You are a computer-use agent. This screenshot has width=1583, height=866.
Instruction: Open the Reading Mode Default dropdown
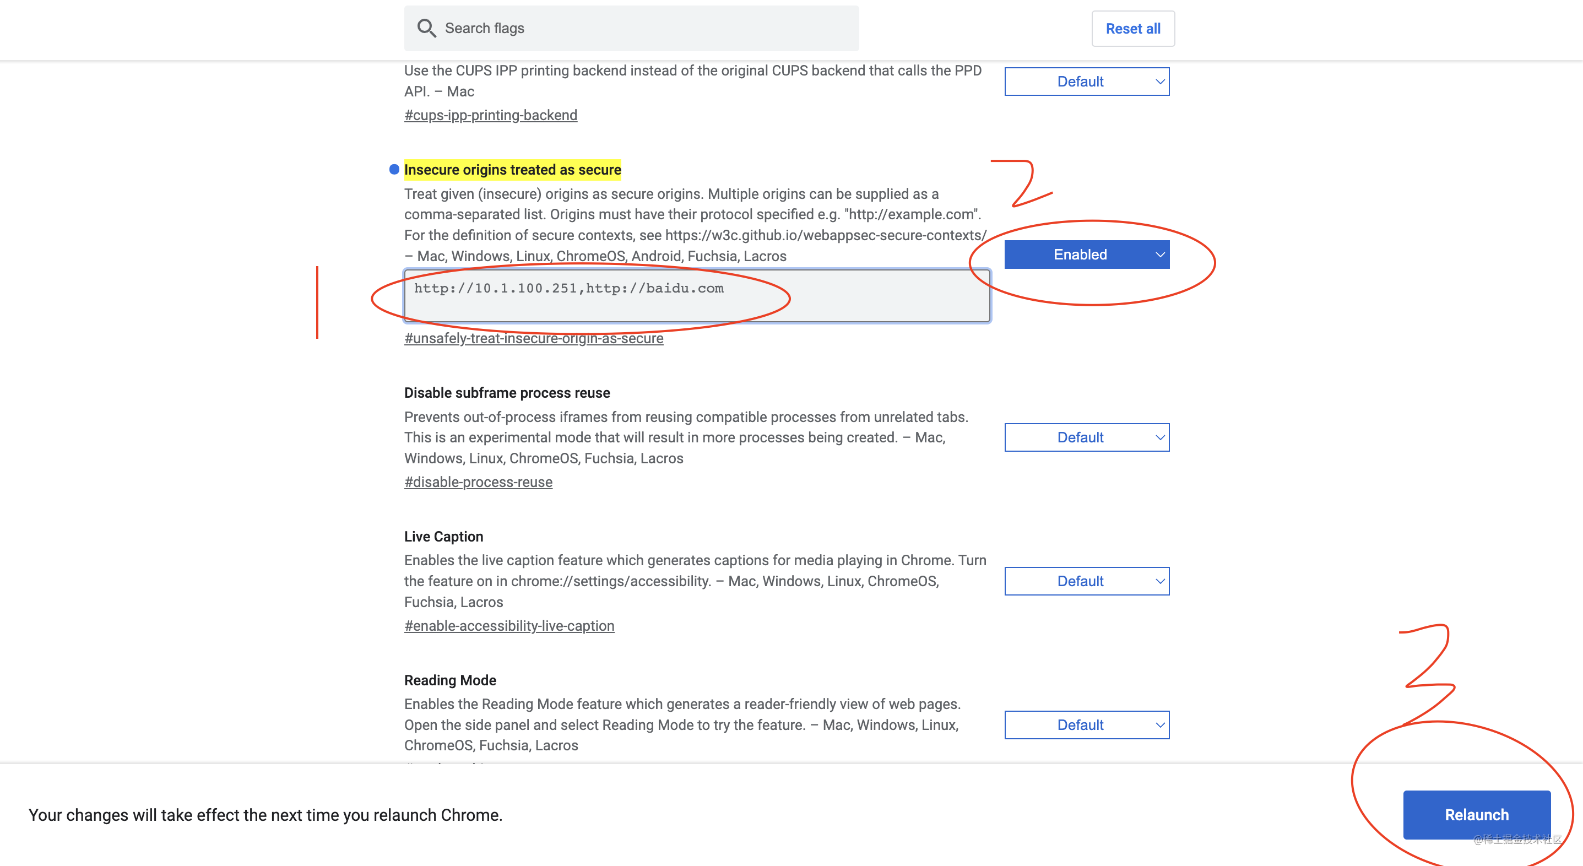tap(1087, 724)
